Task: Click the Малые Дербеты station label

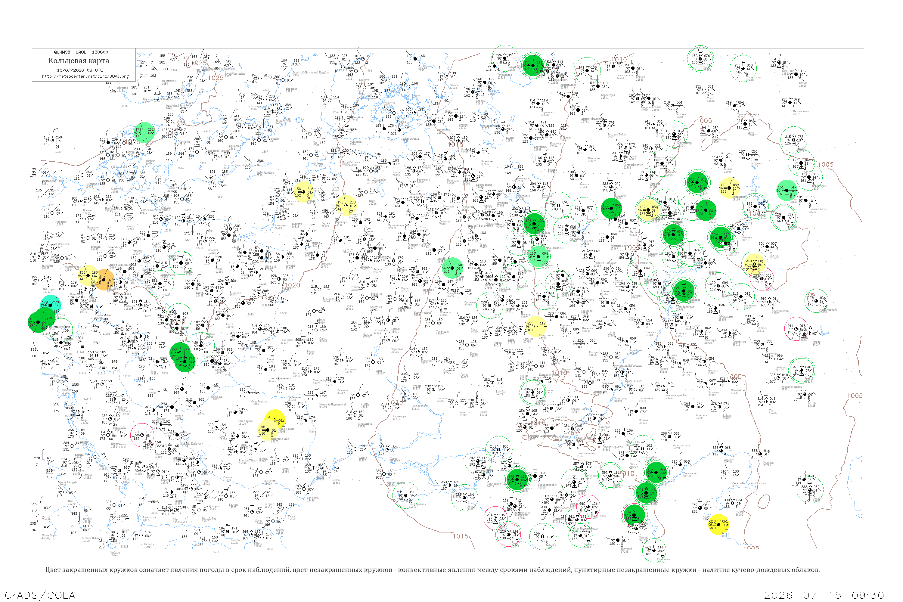Action: coord(613,447)
